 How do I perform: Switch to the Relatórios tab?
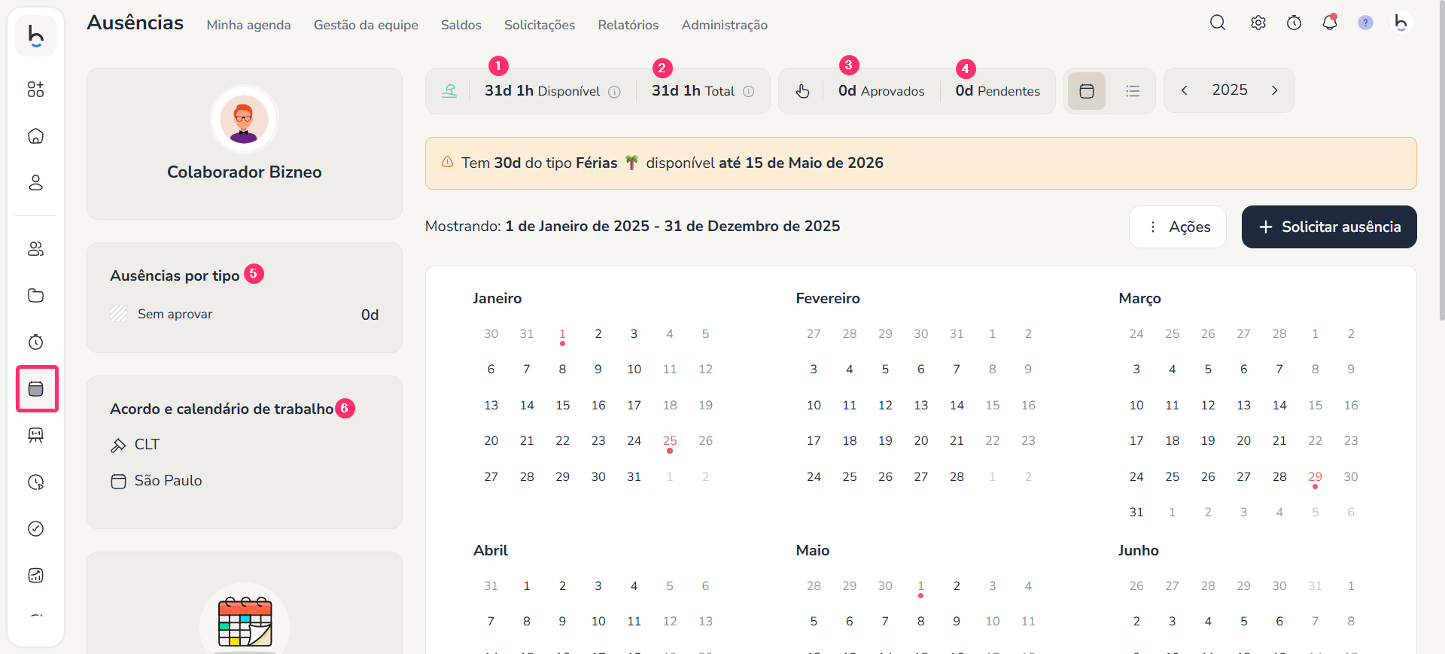628,25
